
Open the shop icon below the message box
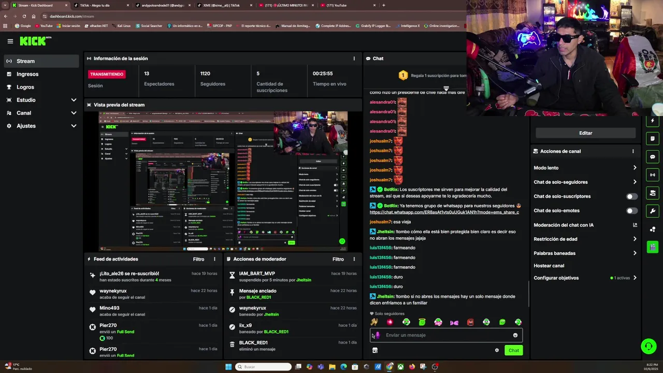click(375, 350)
